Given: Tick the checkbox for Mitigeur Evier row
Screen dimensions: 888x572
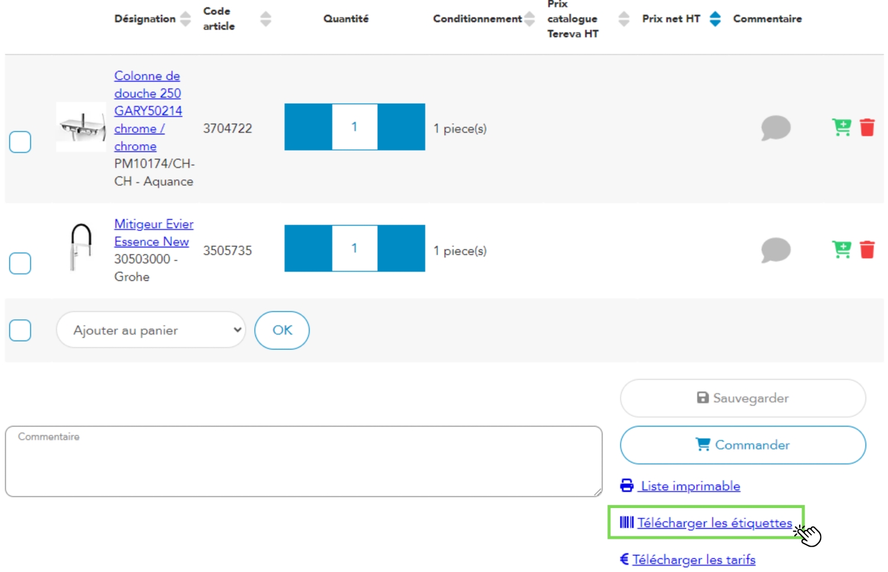Looking at the screenshot, I should pos(20,263).
